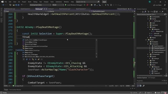Click the account avatar in title bar
The width and height of the screenshot is (168, 94).
coord(150,2)
